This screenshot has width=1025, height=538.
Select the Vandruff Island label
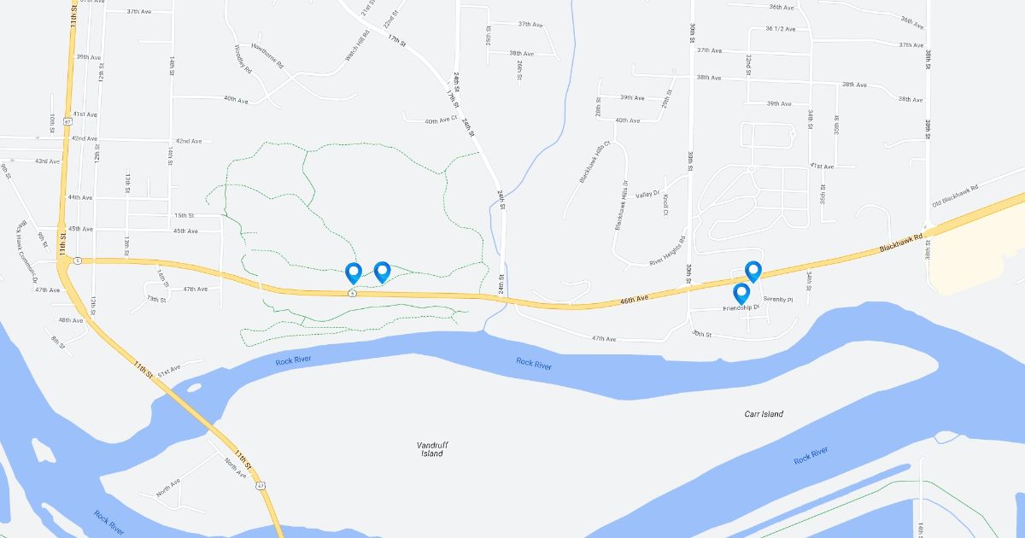pos(432,449)
